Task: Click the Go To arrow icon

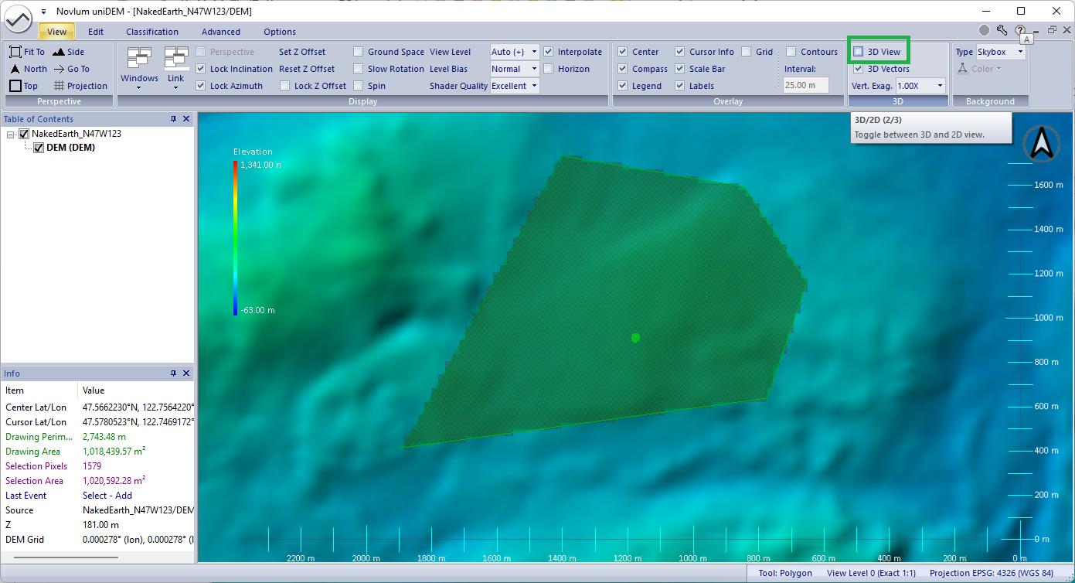Action: tap(59, 69)
